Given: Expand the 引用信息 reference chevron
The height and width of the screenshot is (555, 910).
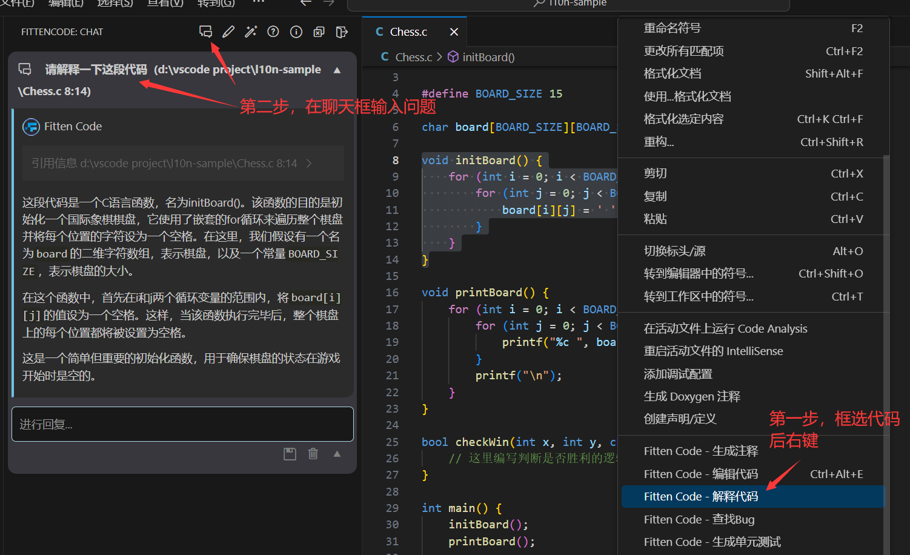Looking at the screenshot, I should pyautogui.click(x=309, y=163).
